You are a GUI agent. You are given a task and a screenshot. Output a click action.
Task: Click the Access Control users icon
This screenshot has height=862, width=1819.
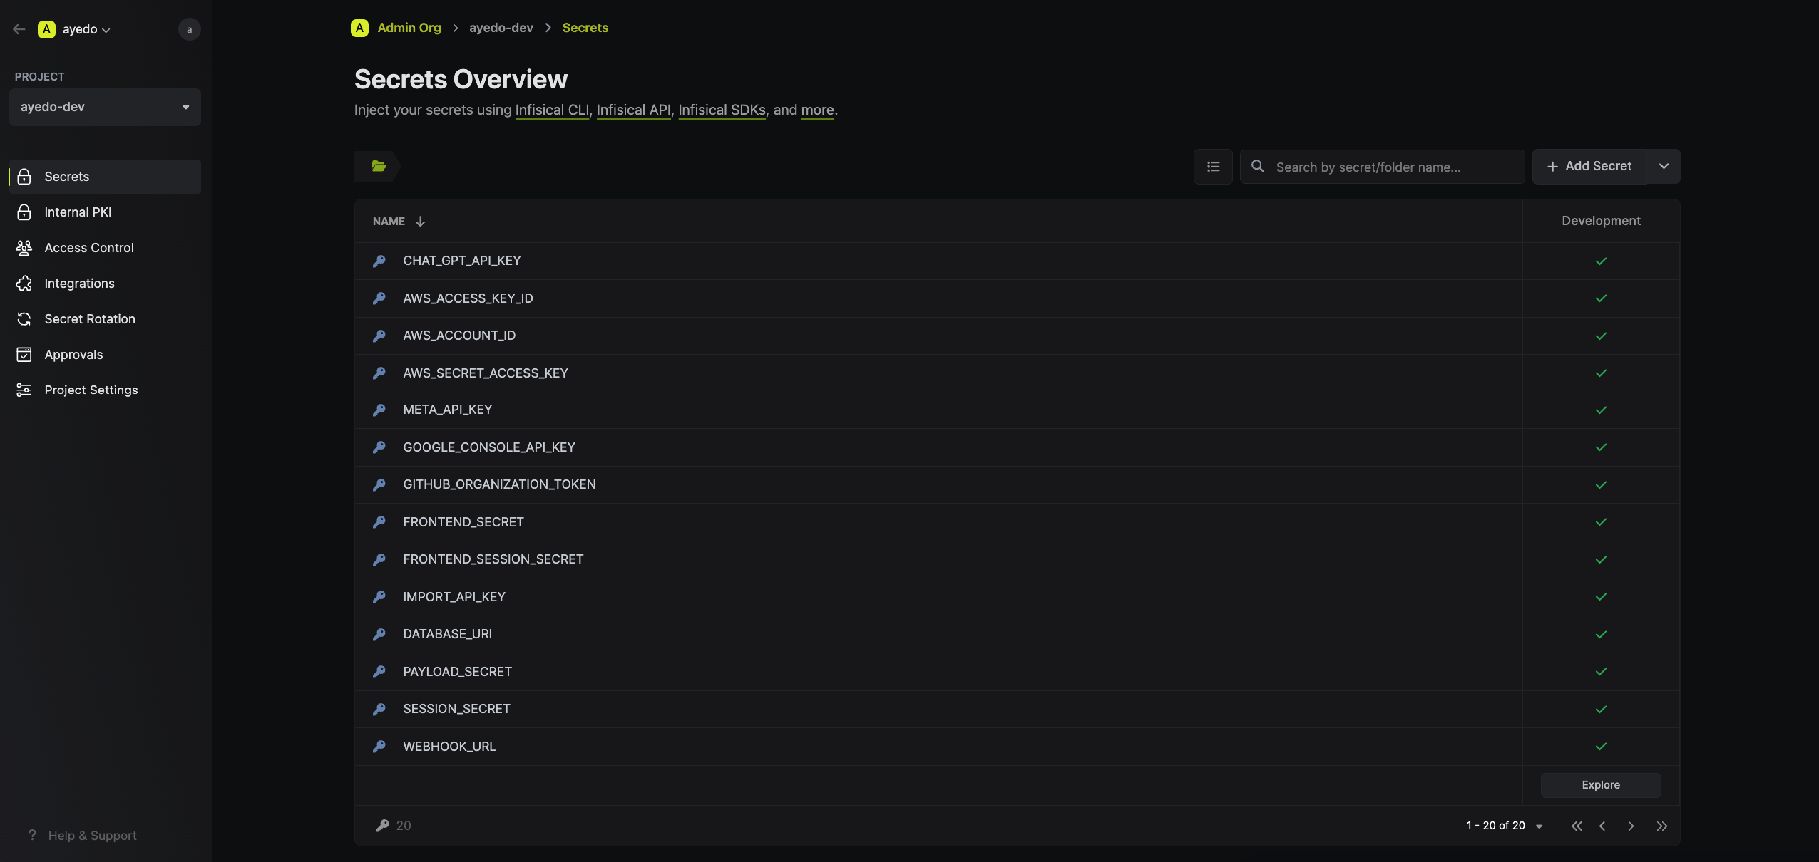tap(24, 248)
